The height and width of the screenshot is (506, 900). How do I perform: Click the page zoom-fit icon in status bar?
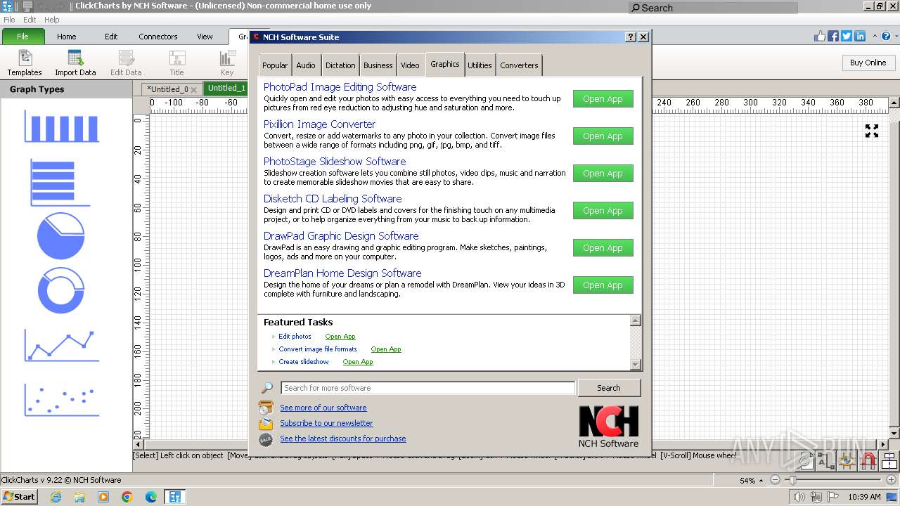806,461
